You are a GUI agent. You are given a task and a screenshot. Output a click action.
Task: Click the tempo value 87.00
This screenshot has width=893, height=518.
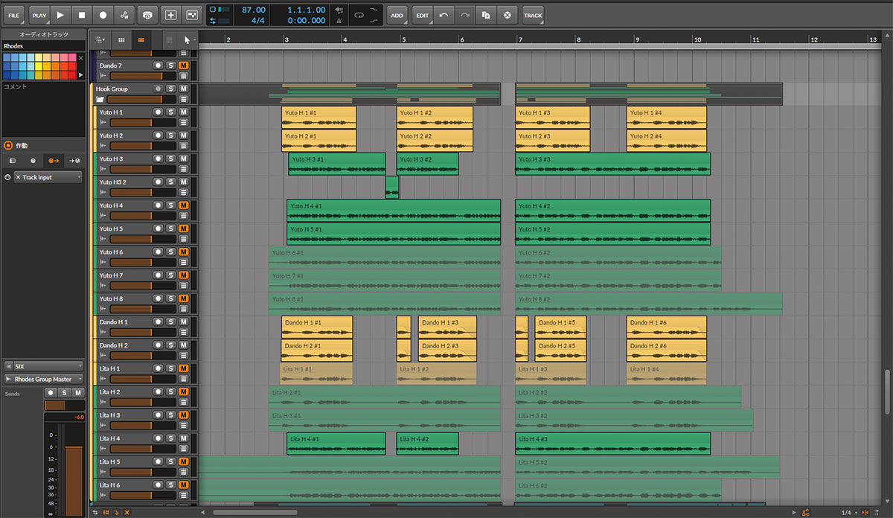pyautogui.click(x=254, y=10)
